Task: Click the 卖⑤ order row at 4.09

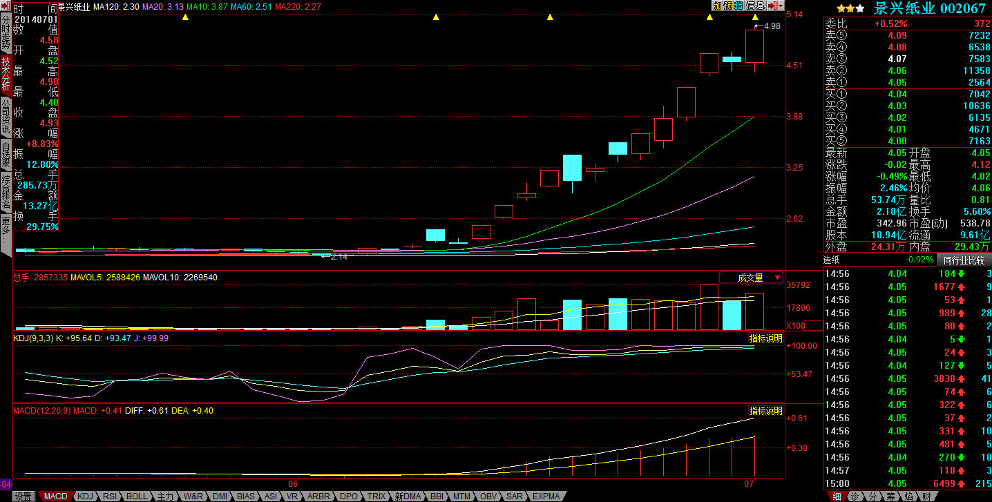Action: click(x=908, y=35)
